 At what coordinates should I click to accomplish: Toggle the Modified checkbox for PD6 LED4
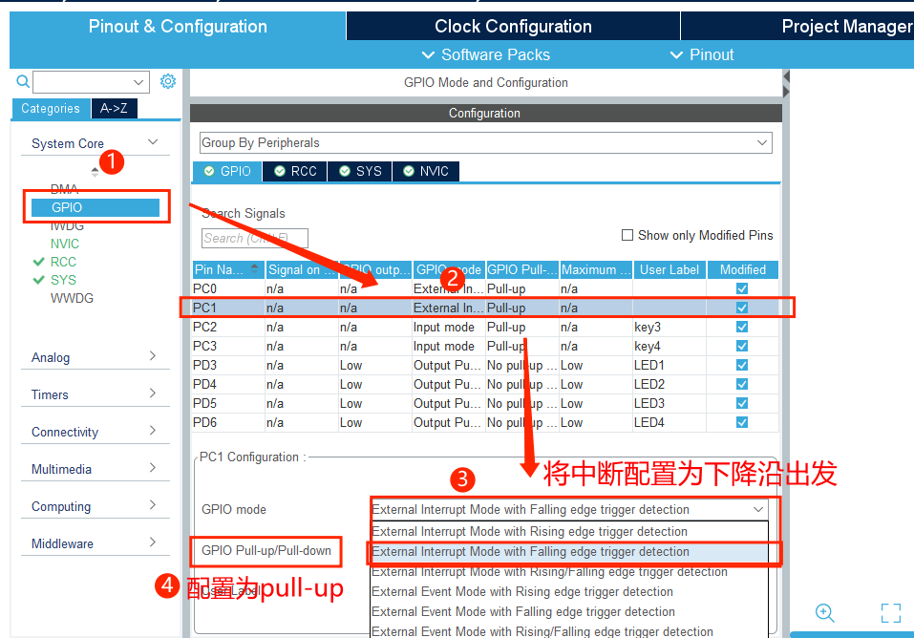(742, 422)
